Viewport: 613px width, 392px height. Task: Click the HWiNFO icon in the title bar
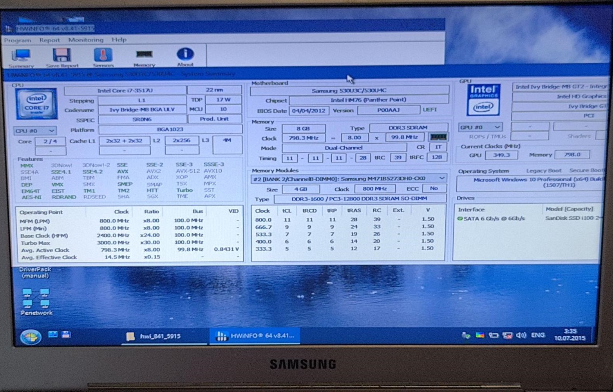[x=8, y=29]
